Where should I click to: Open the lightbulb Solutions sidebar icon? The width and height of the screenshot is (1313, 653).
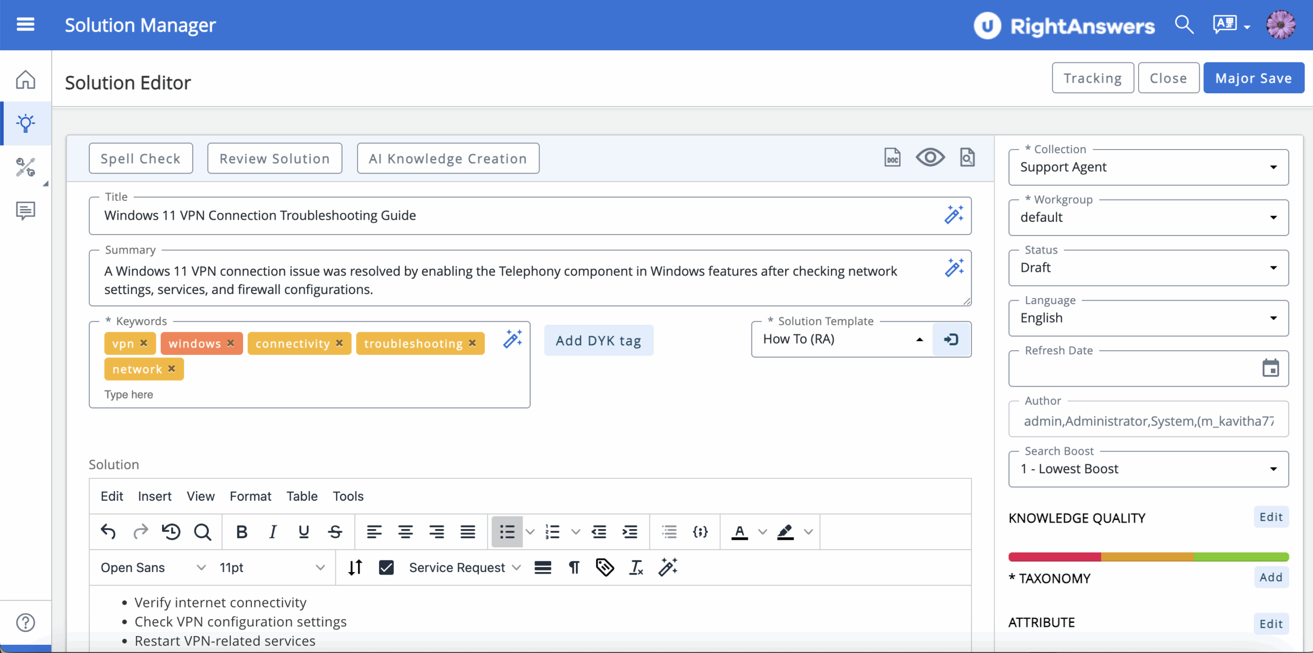click(x=26, y=123)
